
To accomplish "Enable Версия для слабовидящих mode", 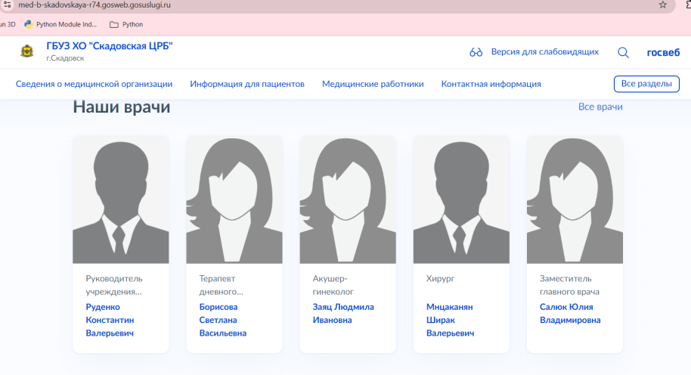I will [544, 52].
